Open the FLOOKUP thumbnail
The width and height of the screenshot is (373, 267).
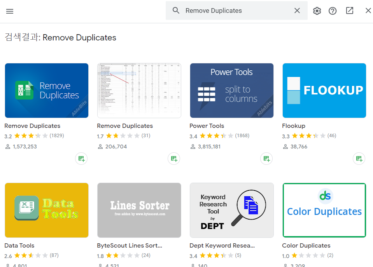(x=324, y=90)
